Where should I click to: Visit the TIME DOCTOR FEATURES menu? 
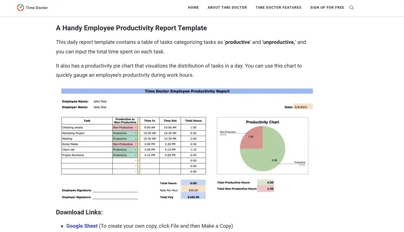[x=278, y=8]
